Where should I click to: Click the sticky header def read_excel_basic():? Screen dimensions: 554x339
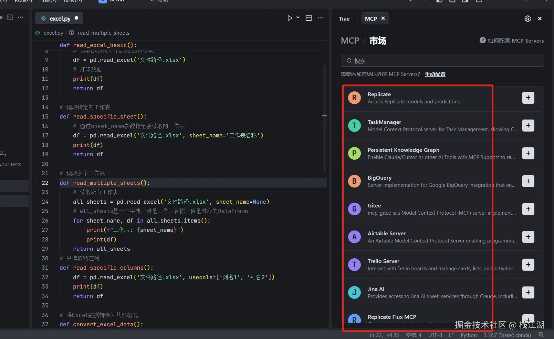click(98, 45)
